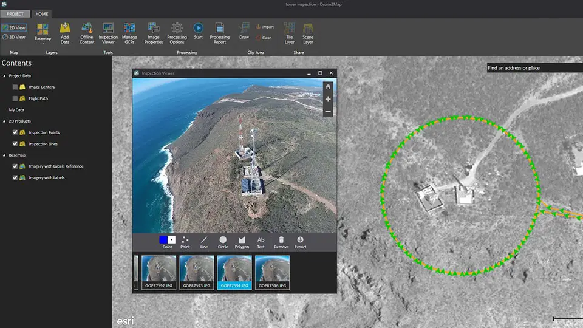Select the Draw clip area tool
Viewport: 583px width, 328px height.
pos(244,31)
